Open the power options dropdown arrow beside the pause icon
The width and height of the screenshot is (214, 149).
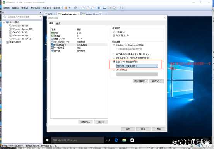click(69, 8)
